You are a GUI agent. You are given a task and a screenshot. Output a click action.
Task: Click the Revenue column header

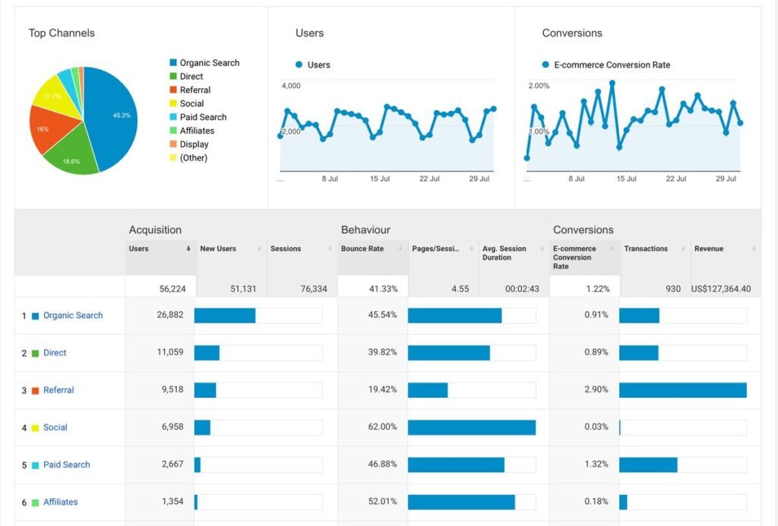click(709, 249)
